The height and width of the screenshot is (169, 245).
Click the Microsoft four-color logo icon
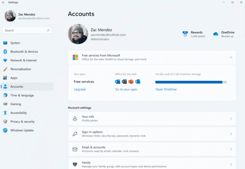pos(75,57)
